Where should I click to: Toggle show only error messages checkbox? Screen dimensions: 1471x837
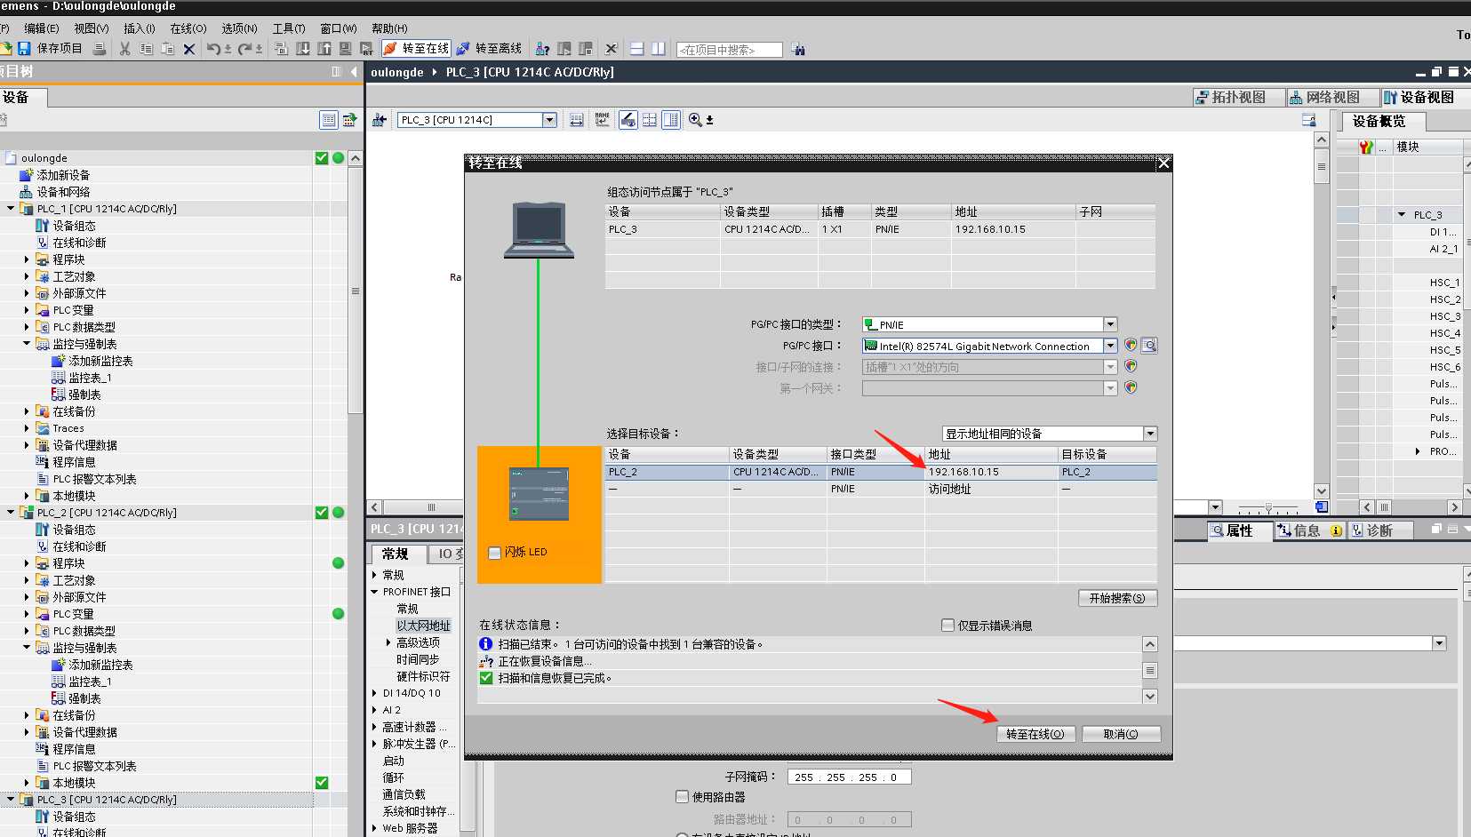pyautogui.click(x=947, y=626)
